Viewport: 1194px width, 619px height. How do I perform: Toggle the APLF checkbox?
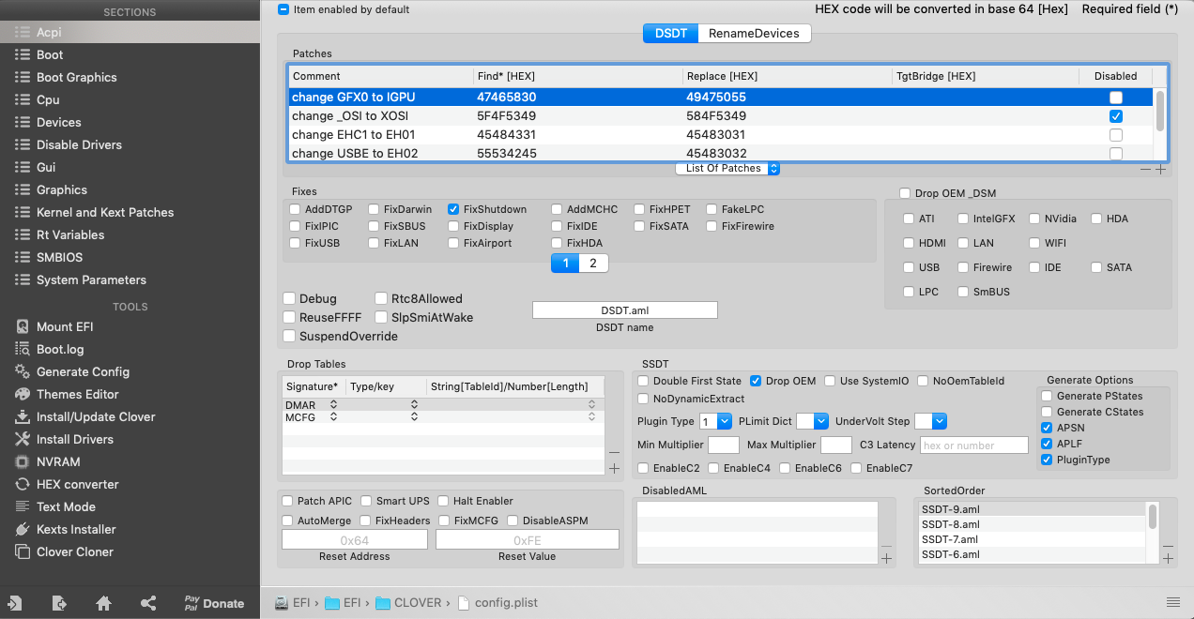(x=1047, y=444)
